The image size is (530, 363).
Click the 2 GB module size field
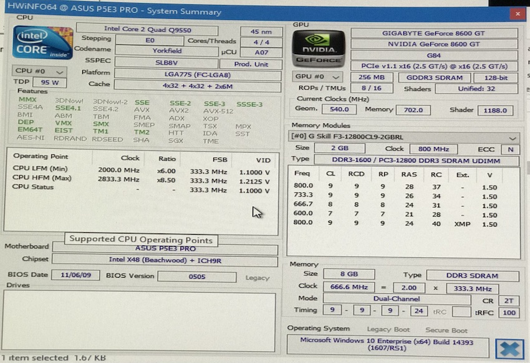(x=339, y=148)
